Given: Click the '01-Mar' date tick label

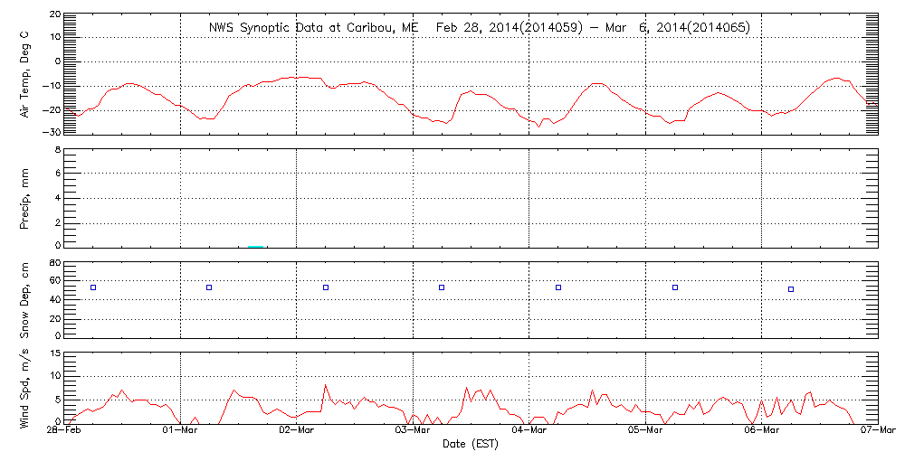Looking at the screenshot, I should [x=181, y=432].
